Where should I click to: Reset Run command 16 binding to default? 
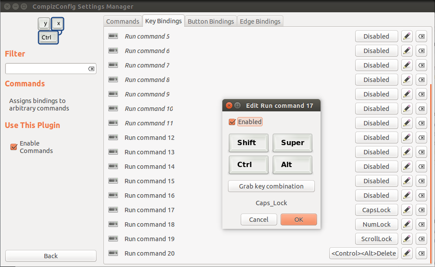tap(421, 196)
